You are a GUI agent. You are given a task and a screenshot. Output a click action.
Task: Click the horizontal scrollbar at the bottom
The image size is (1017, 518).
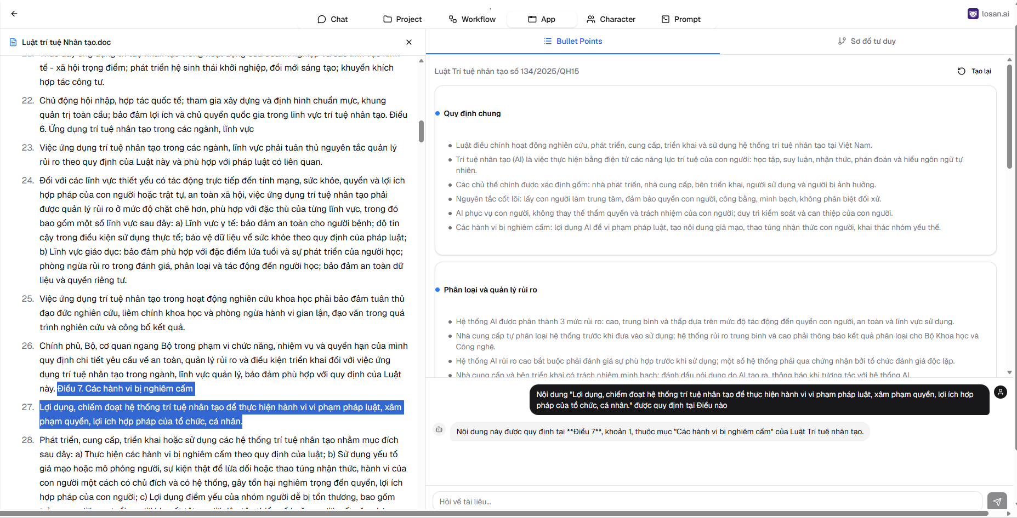click(493, 514)
